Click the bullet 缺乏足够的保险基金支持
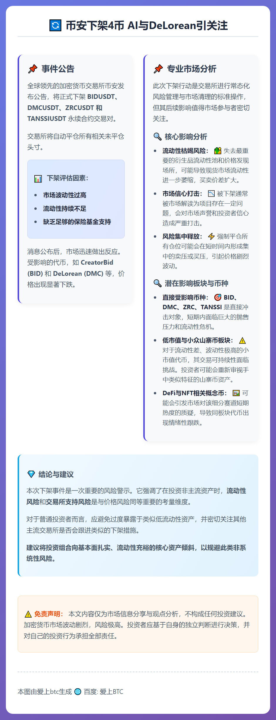 (x=77, y=222)
